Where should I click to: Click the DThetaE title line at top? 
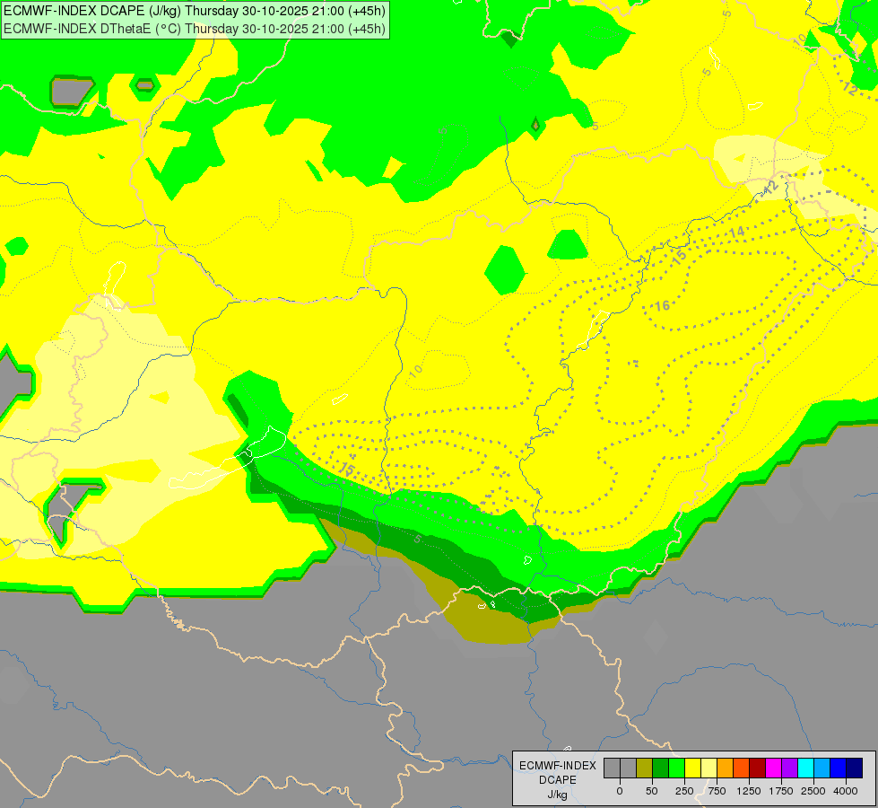(195, 29)
